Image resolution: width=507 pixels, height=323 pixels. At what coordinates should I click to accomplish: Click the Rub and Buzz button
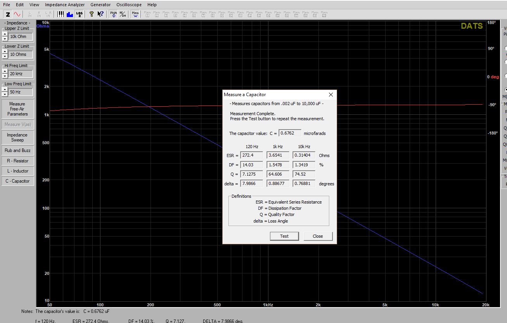point(18,150)
